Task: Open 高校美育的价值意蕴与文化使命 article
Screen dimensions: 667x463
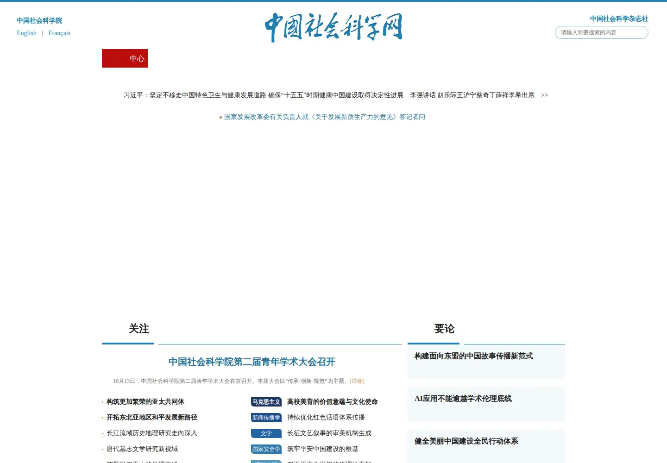Action: coord(332,401)
